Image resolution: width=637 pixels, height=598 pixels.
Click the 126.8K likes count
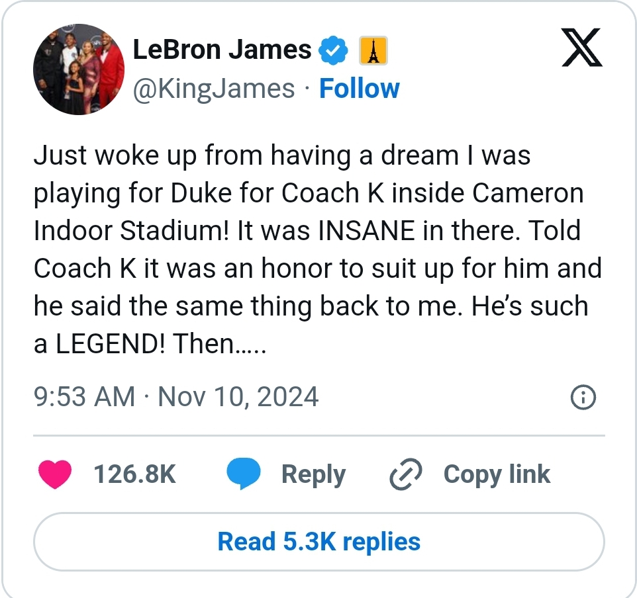pos(134,474)
